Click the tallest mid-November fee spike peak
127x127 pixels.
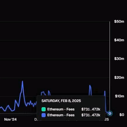pos(22,81)
